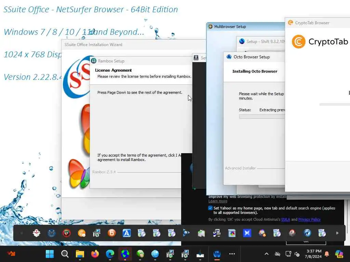Click the Multibrowser Setup title icon
The width and height of the screenshot is (350, 262).
click(210, 27)
